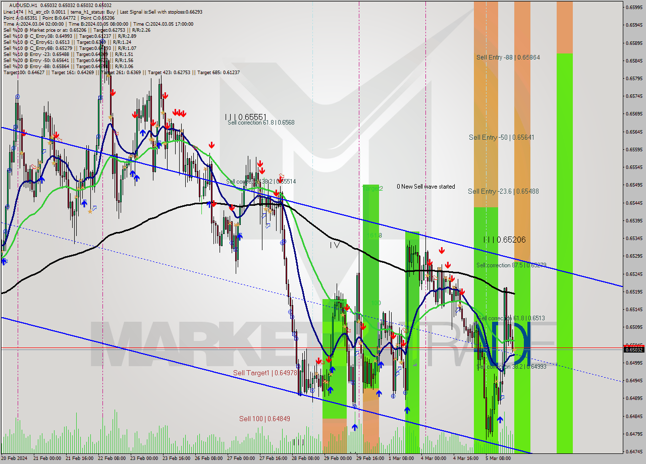Click the '20 Feb 2024' date axis label
This screenshot has height=464, width=646.
(x=15, y=458)
